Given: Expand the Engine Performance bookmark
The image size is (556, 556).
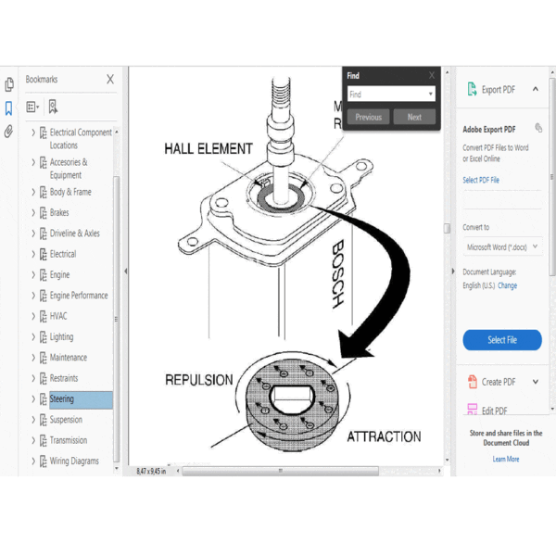Looking at the screenshot, I should coord(33,296).
